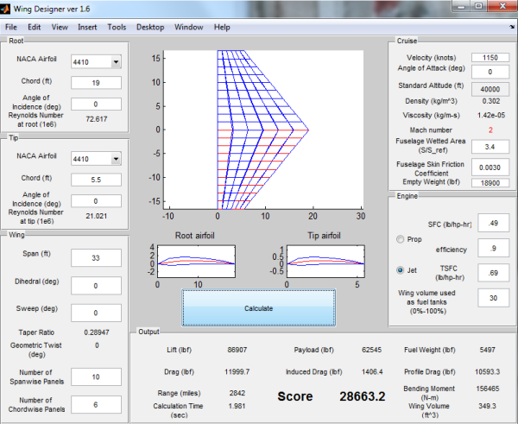The width and height of the screenshot is (518, 424).
Task: Select the Jet engine radio button
Action: click(x=400, y=270)
